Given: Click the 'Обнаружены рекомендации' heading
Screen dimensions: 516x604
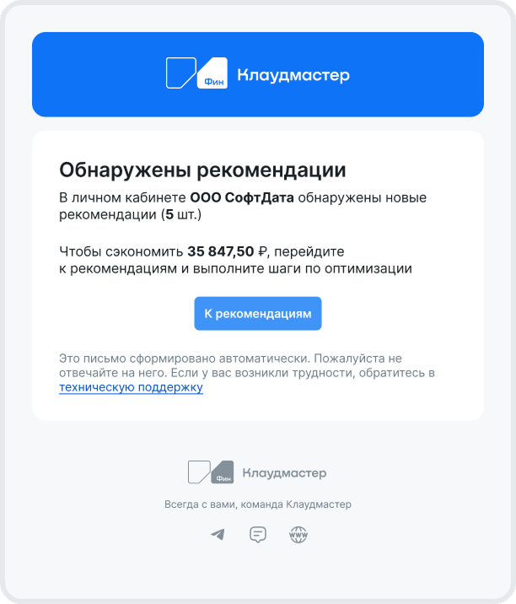Looking at the screenshot, I should pos(202,170).
